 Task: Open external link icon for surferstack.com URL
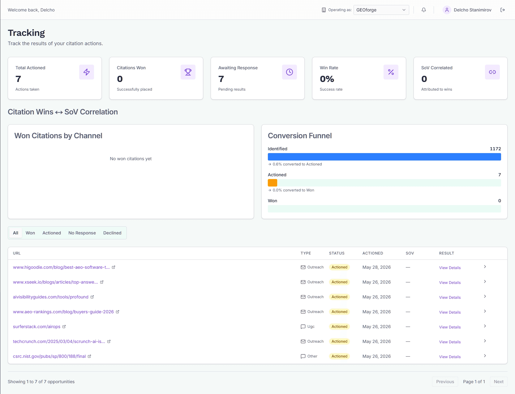pos(64,327)
